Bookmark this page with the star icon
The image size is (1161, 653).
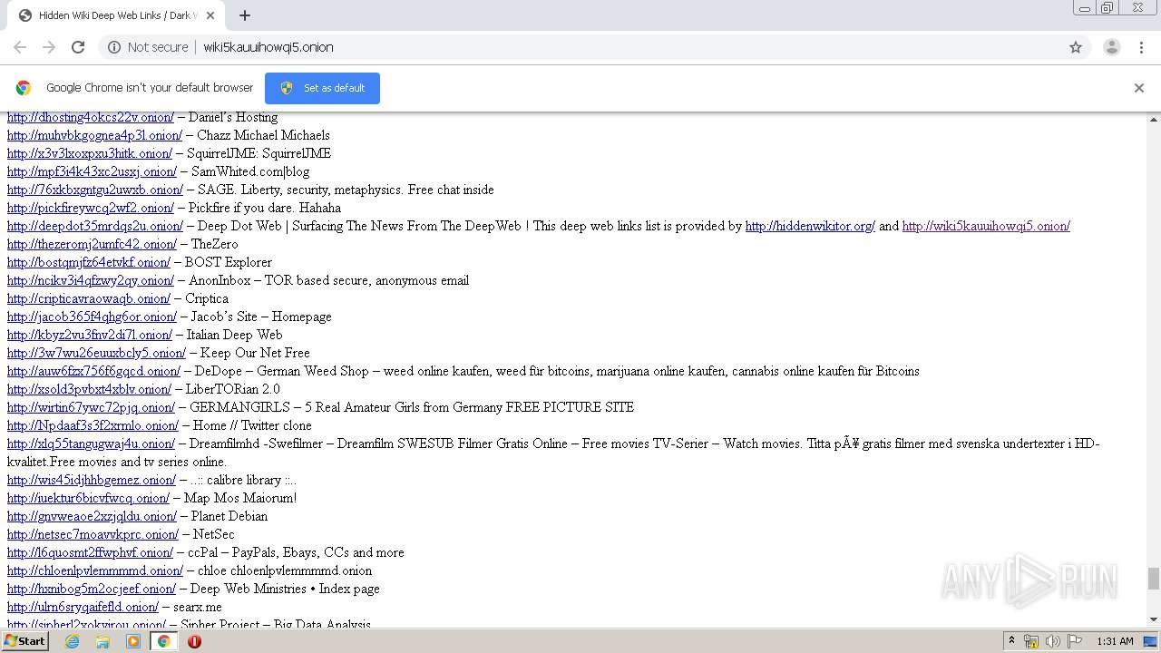point(1076,47)
